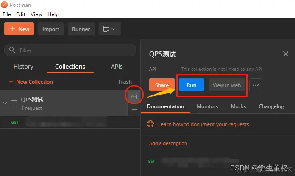Open 'Learn how to document your requests'
Viewport: 295px width, 176px height.
click(x=203, y=124)
